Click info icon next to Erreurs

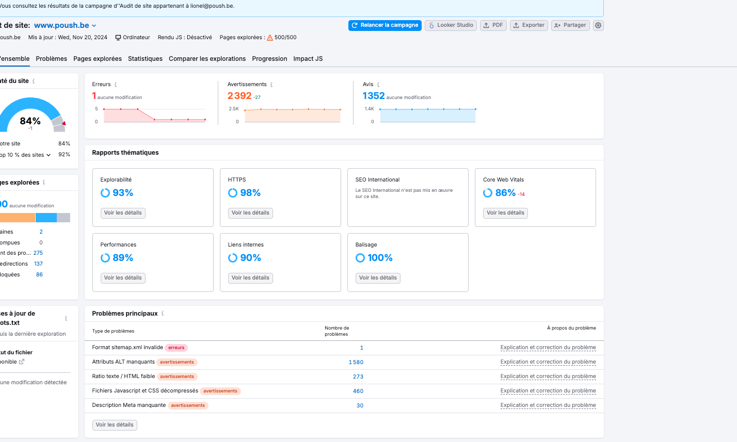coord(116,85)
